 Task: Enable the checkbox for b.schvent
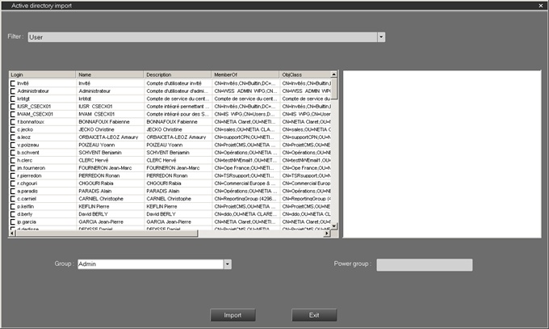tap(13, 152)
